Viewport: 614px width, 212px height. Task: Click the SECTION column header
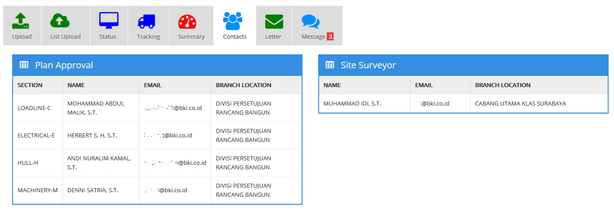pos(30,85)
